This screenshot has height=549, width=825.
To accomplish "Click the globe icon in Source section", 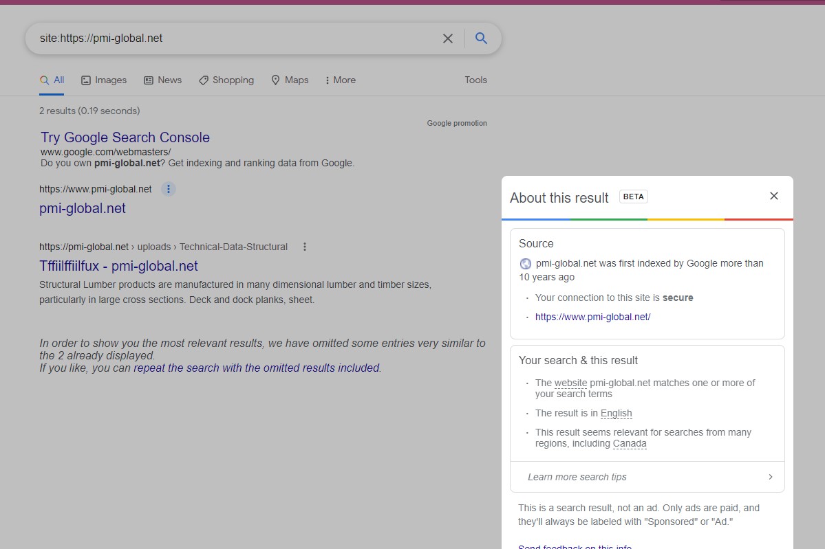I will point(525,264).
